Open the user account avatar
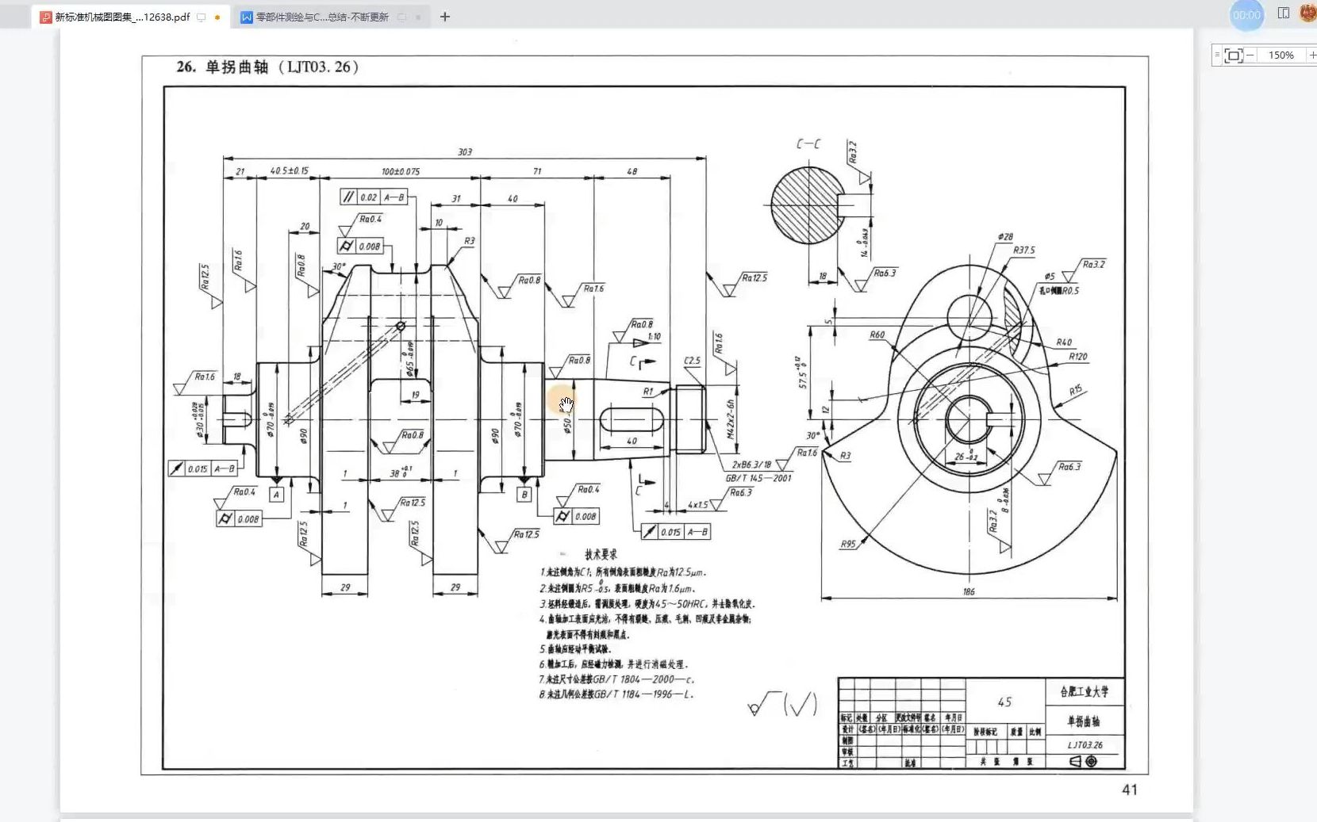Screen dimensions: 1317x822 click(1308, 13)
